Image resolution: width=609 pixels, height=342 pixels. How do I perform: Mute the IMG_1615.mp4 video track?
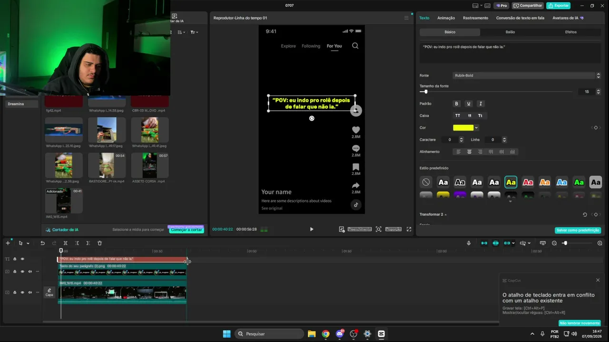(x=29, y=292)
